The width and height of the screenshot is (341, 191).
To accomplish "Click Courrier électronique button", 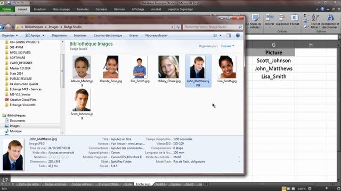I will pos(108,36).
